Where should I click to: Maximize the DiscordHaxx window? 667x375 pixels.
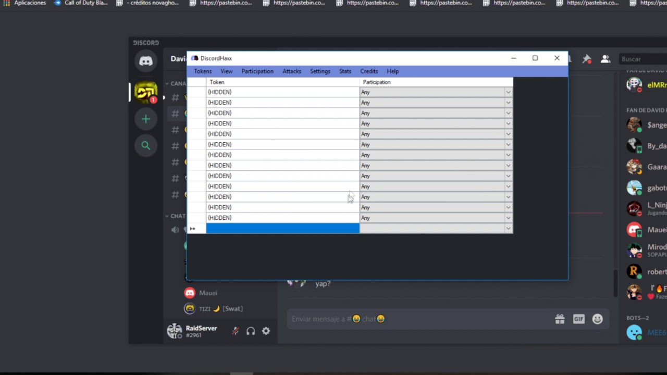click(535, 58)
